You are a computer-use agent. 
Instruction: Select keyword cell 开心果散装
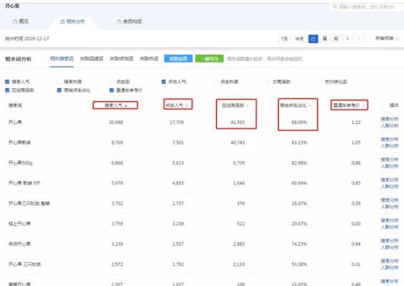(x=20, y=143)
